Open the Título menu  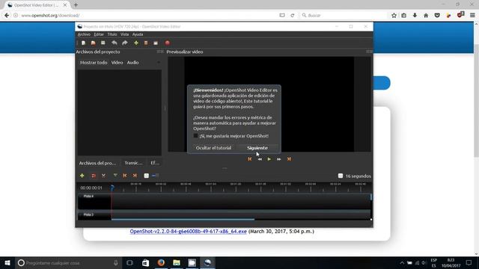pyautogui.click(x=112, y=34)
